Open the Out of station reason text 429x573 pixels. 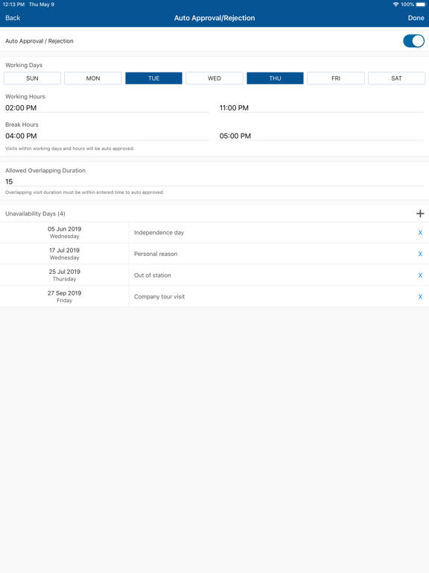tap(153, 275)
